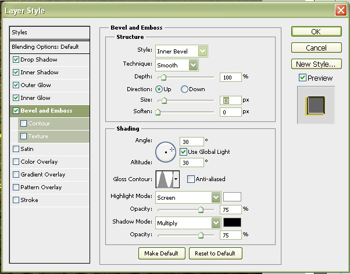The image size is (350, 274).
Task: Enable the Texture checkbox
Action: click(23, 136)
